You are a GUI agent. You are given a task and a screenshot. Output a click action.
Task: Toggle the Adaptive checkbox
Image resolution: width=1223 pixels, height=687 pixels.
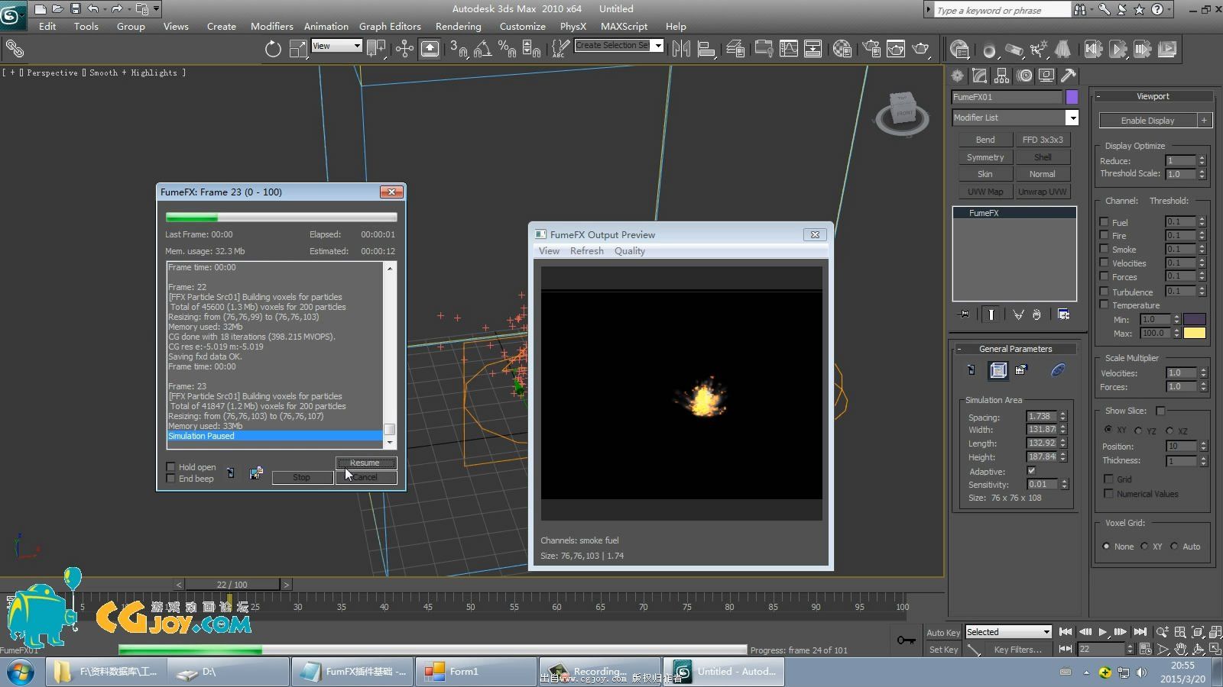[x=1031, y=471]
